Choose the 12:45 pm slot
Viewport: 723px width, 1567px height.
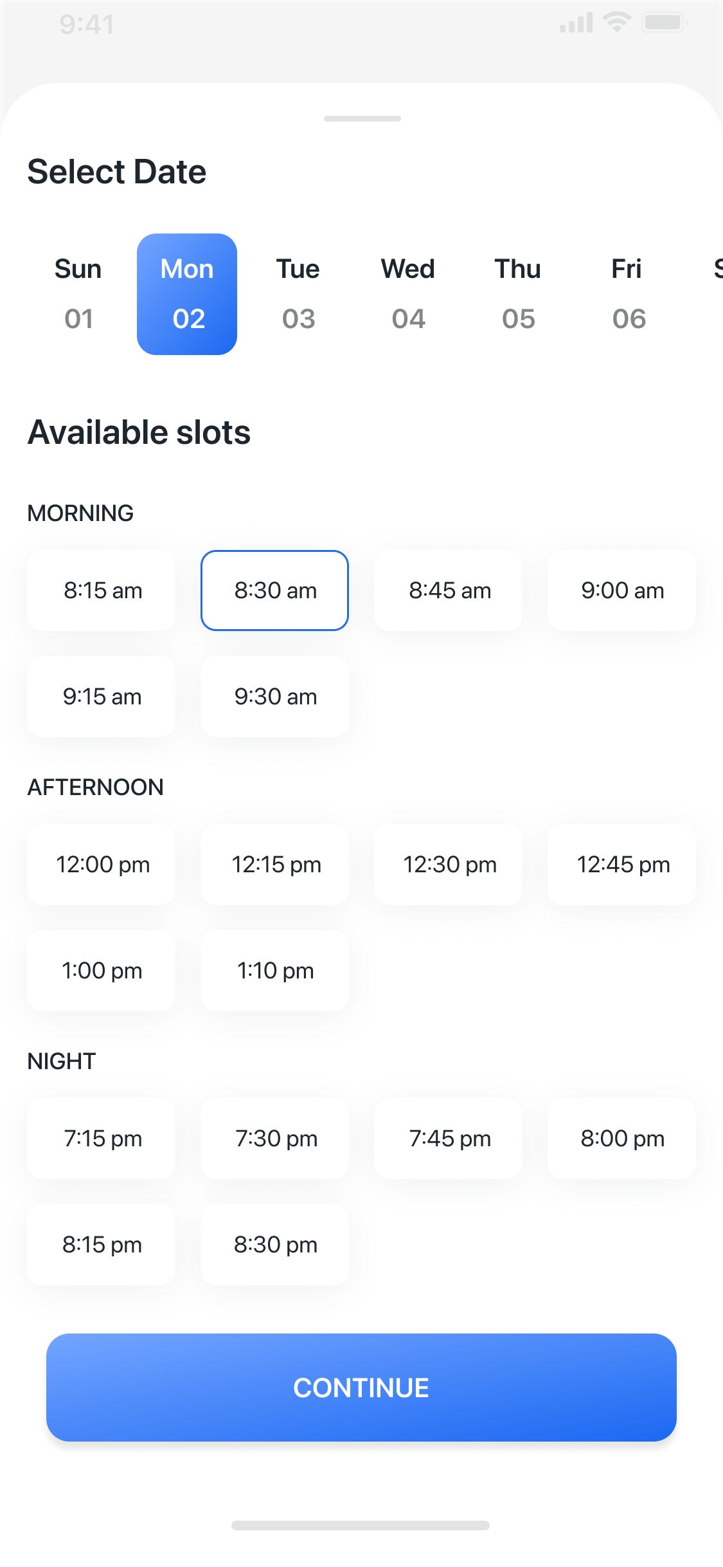[x=622, y=865]
